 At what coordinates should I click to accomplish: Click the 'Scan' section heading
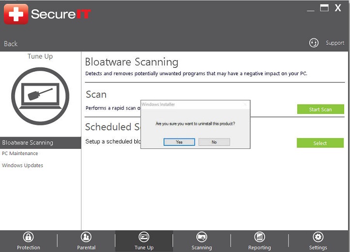(96, 94)
